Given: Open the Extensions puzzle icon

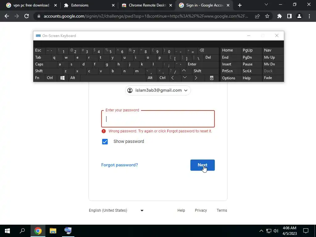Looking at the screenshot, I should tap(280, 16).
